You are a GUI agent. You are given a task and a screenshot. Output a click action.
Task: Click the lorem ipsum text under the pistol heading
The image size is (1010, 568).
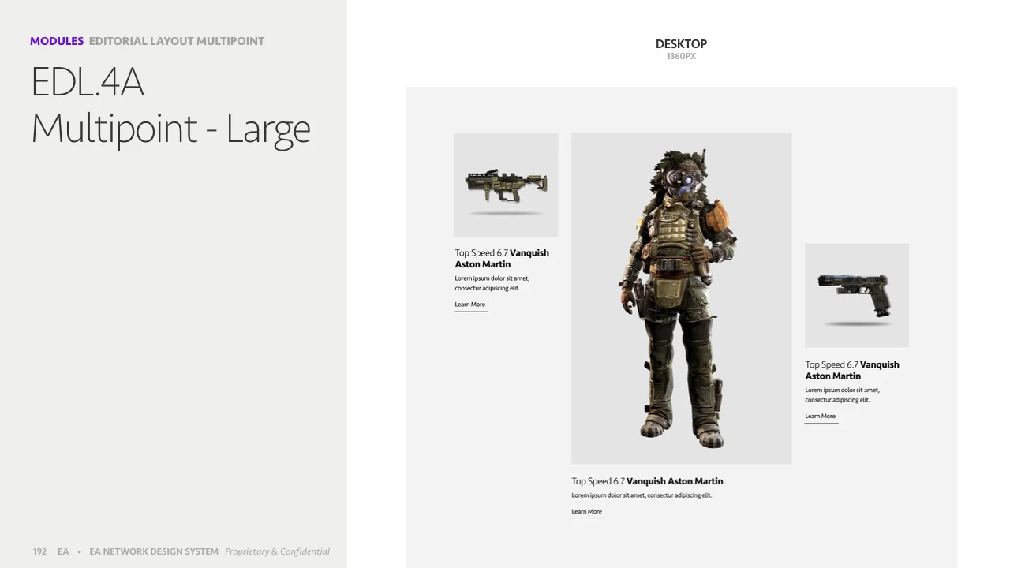point(843,394)
